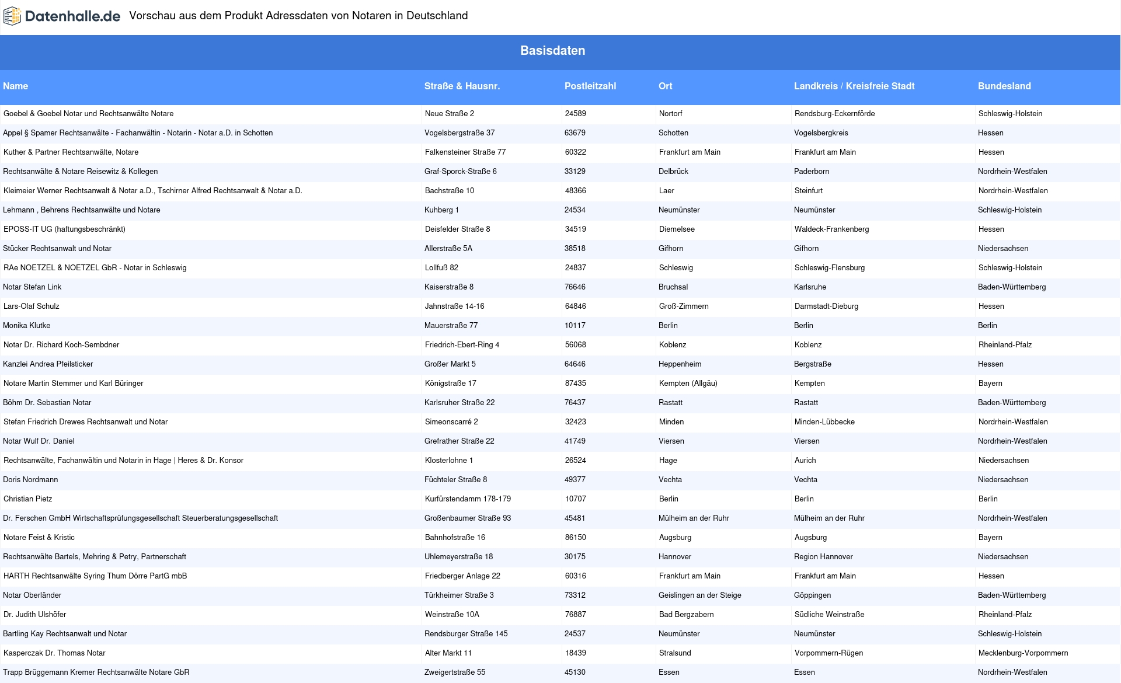Click the Appel § Spamer Rechtsanwälte row name

(138, 133)
